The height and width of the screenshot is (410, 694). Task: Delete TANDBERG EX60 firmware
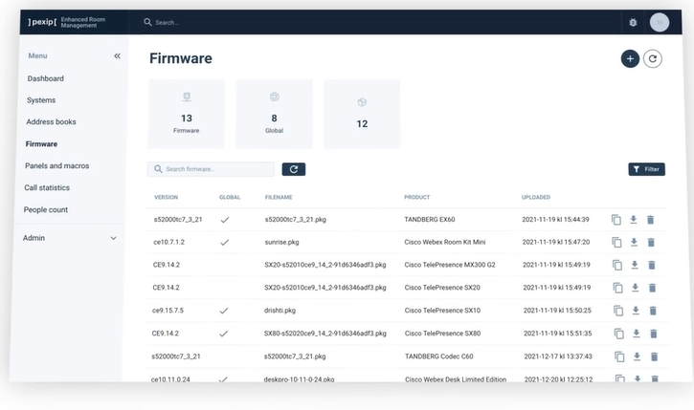650,220
